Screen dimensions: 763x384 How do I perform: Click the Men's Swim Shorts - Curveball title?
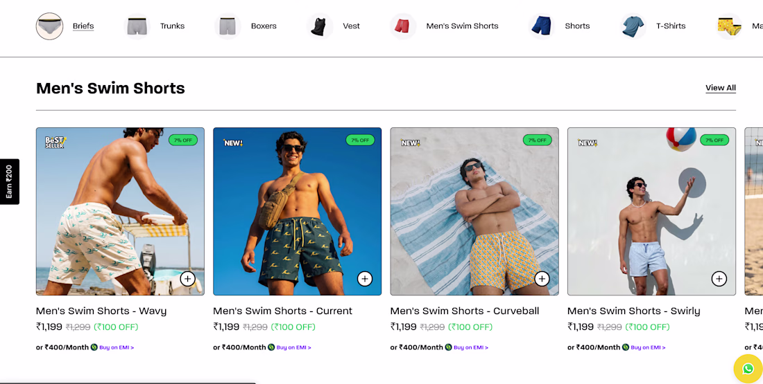[465, 311]
